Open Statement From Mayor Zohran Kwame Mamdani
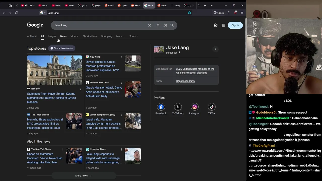The height and width of the screenshot is (181, 322). [52, 98]
